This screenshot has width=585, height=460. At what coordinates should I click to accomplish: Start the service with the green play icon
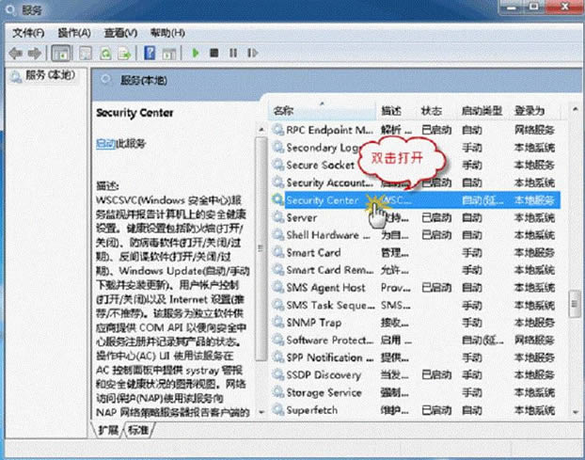195,53
